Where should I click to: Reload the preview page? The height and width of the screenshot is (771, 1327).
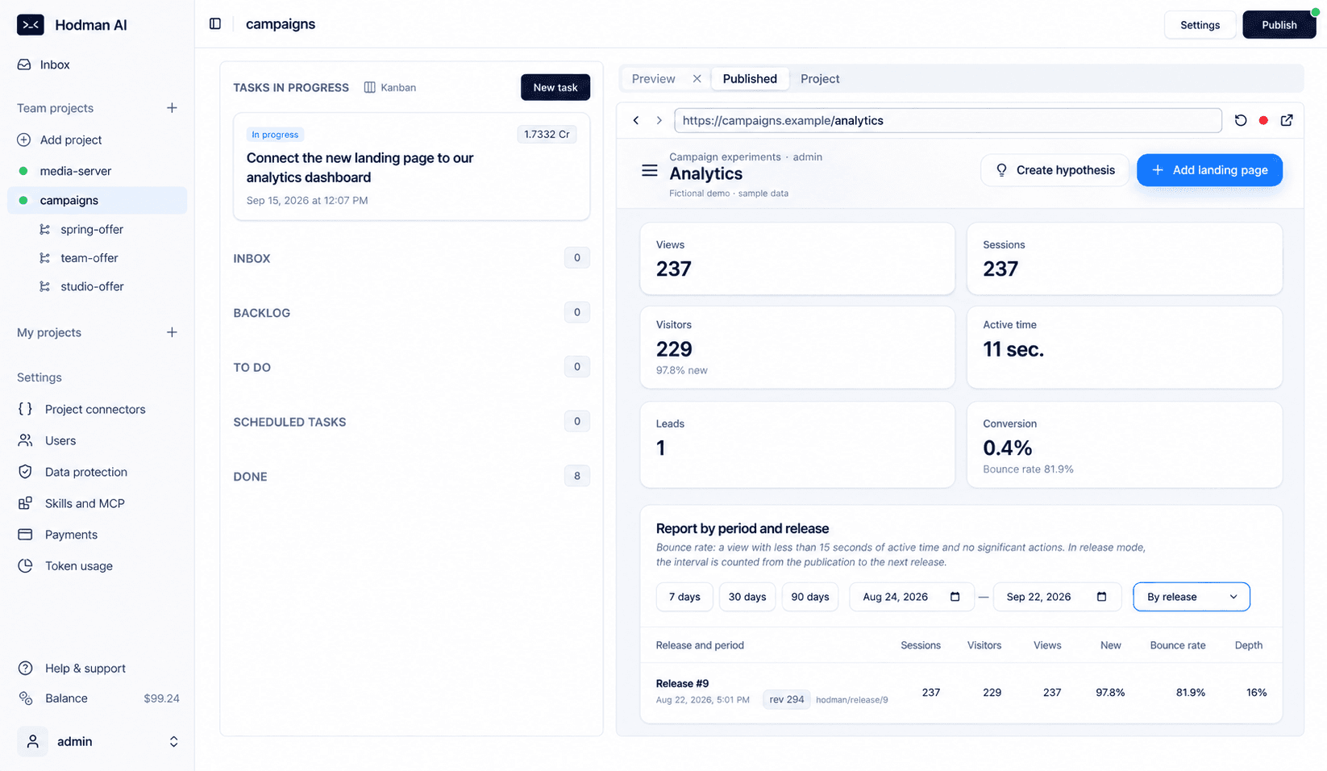coord(1241,120)
